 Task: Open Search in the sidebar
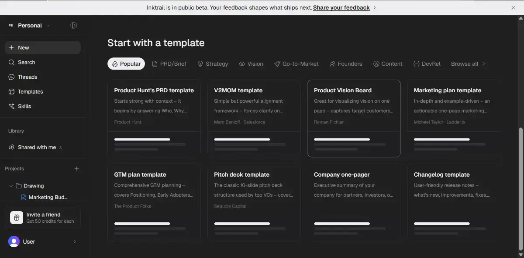(43, 62)
